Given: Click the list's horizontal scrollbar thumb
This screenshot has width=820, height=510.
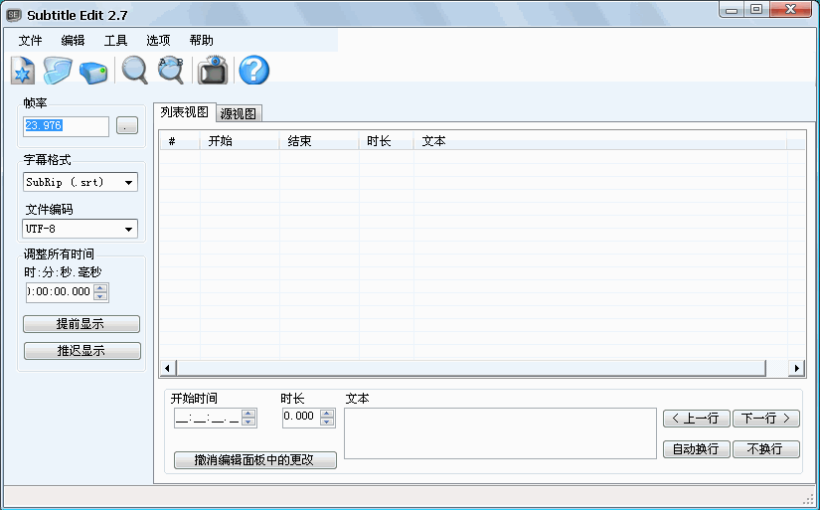Looking at the screenshot, I should pos(471,368).
